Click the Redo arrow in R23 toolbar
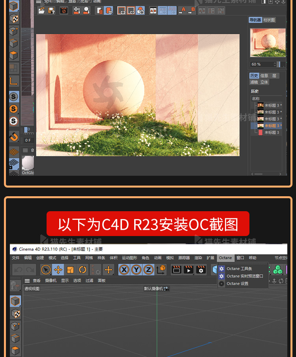The width and height of the screenshot is (296, 357). (x=30, y=270)
